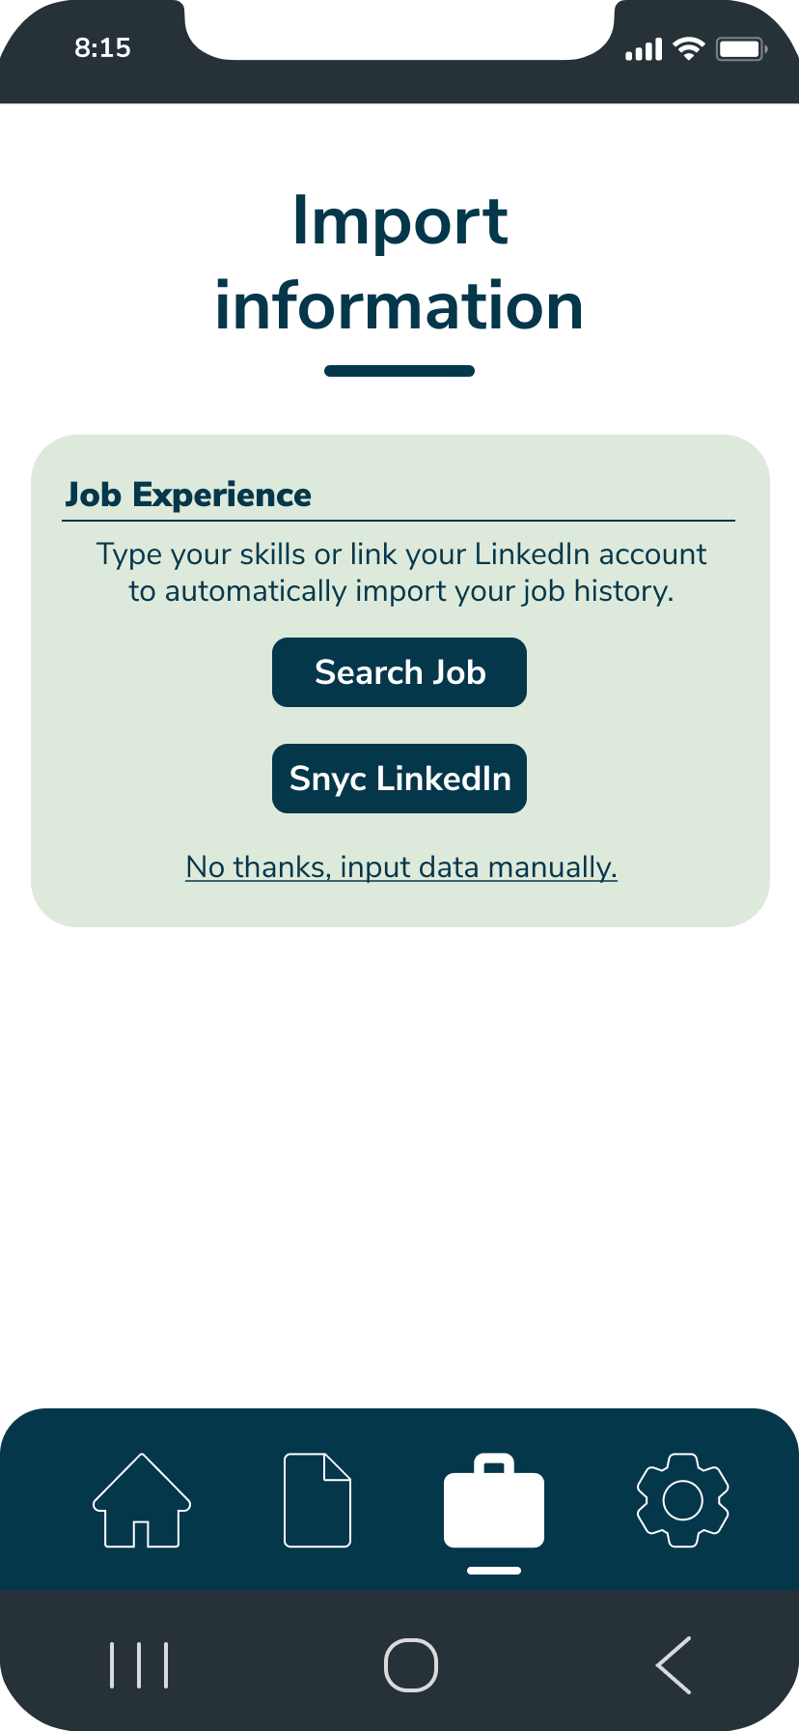Click the Job Experience section heading
Viewport: 799px width, 1731px height.
pos(188,495)
